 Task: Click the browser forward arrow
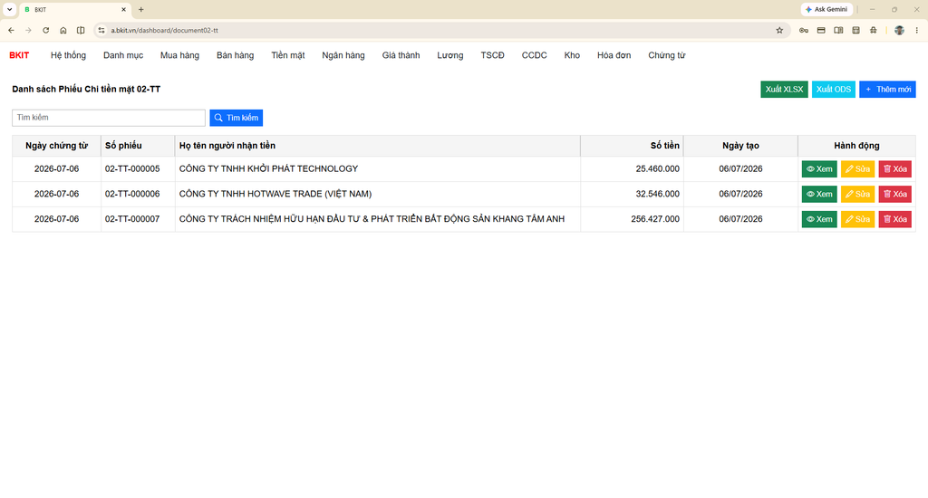point(28,30)
